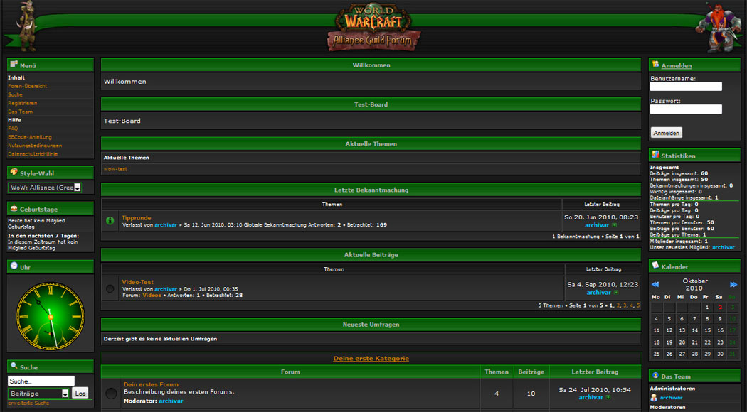This screenshot has width=747, height=412.
Task: Click the analog clock widget
Action: (50, 316)
